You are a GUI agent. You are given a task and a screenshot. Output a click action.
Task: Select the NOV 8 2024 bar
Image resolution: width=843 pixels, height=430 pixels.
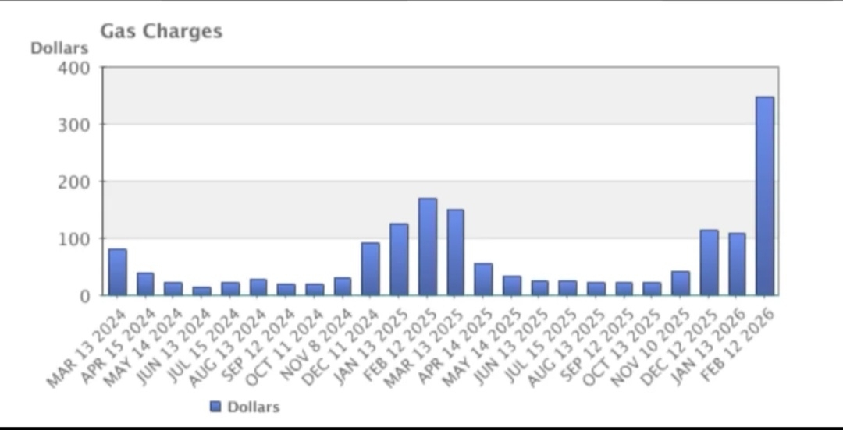(x=343, y=286)
